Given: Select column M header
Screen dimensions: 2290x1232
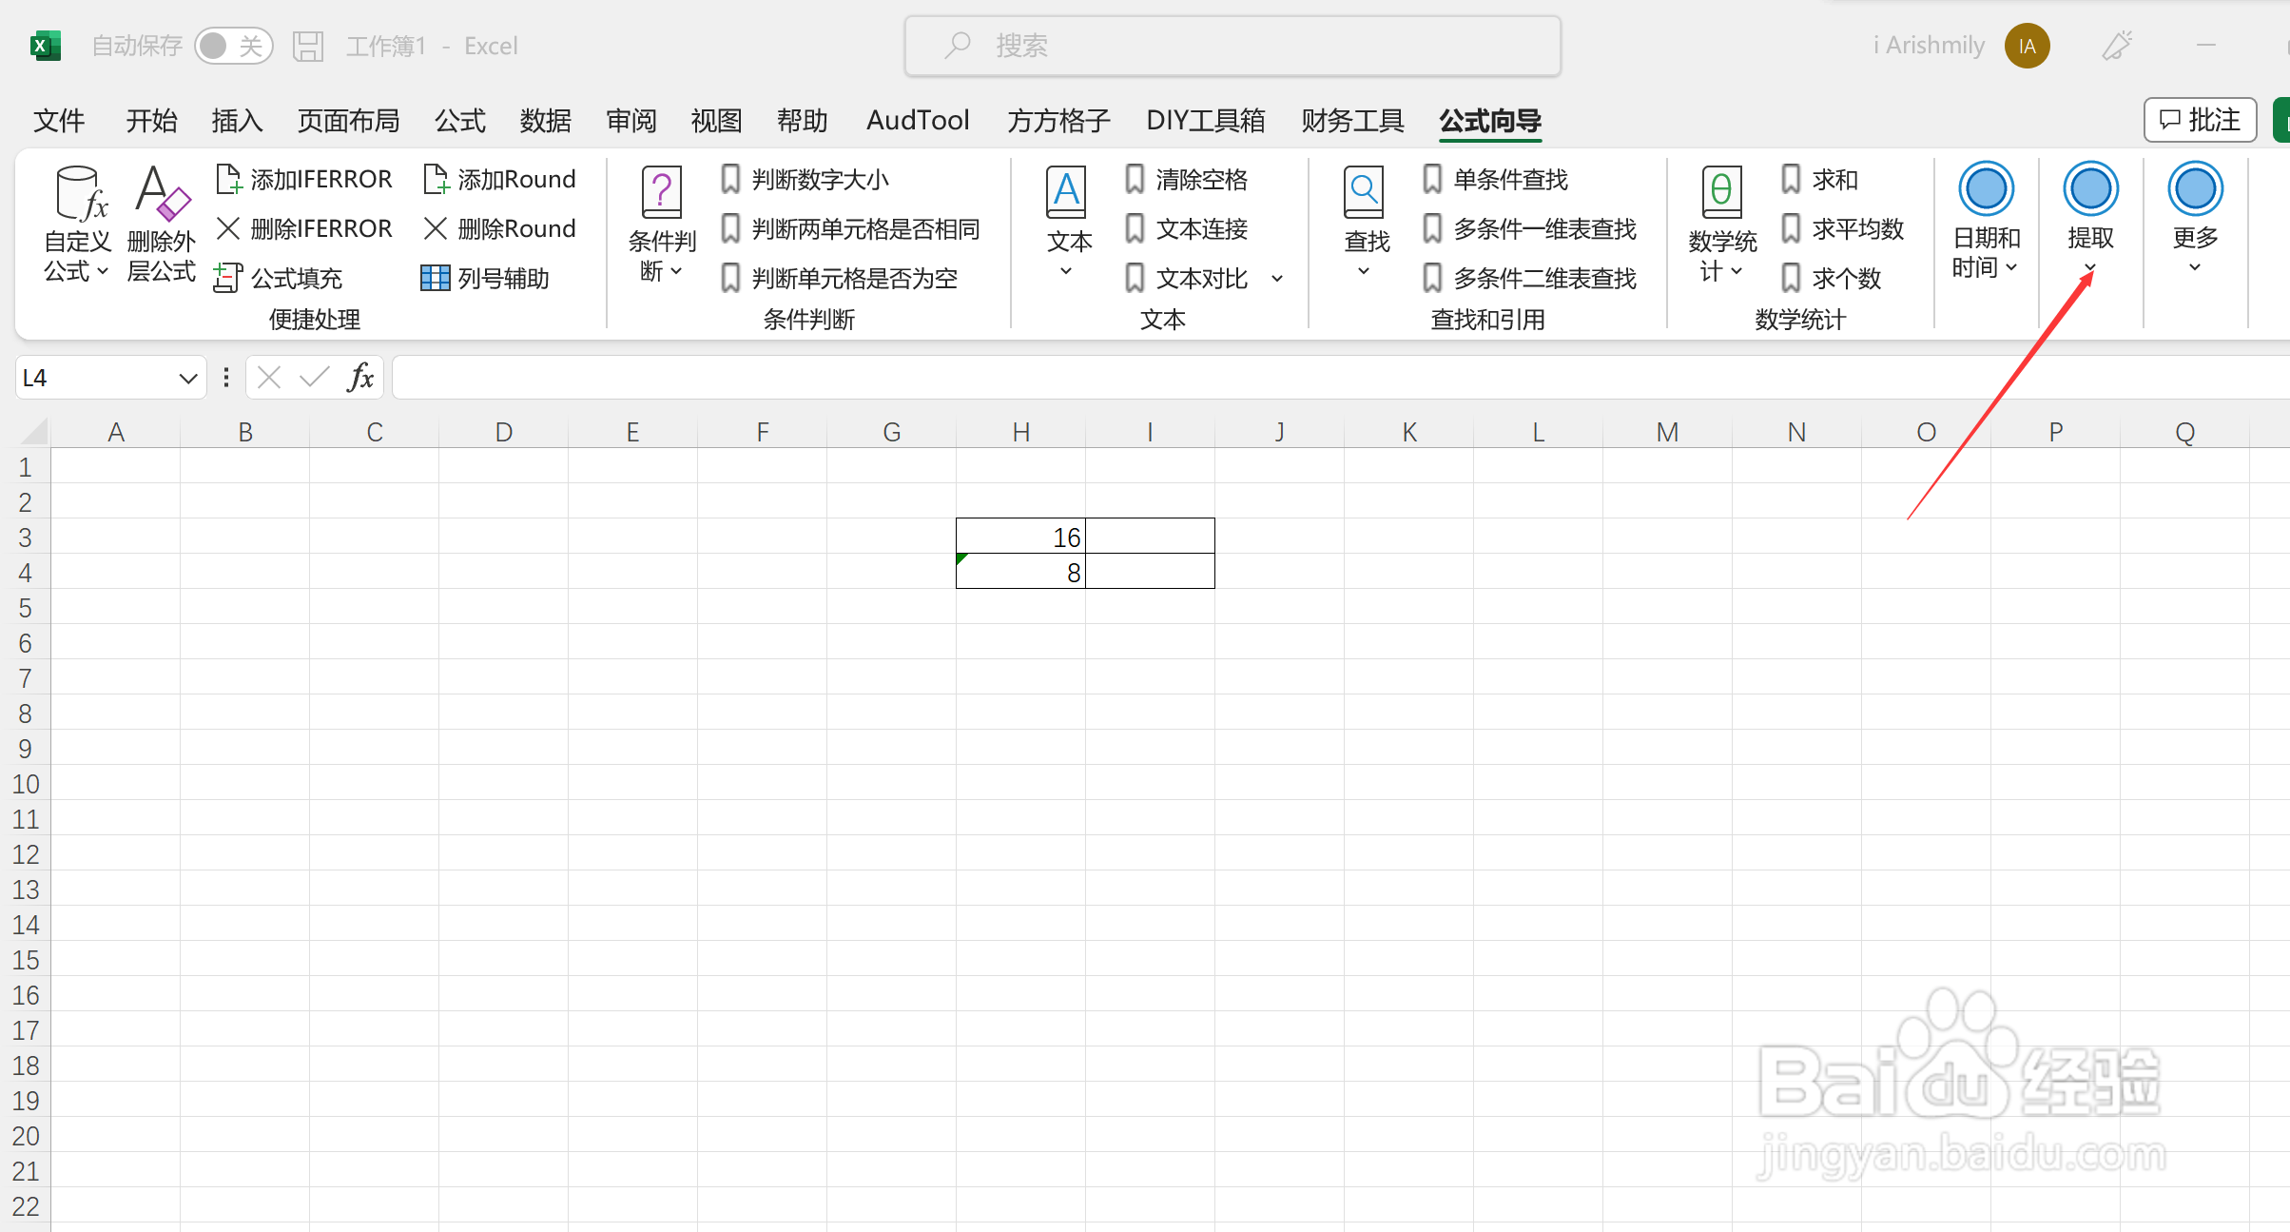Looking at the screenshot, I should (x=1667, y=432).
